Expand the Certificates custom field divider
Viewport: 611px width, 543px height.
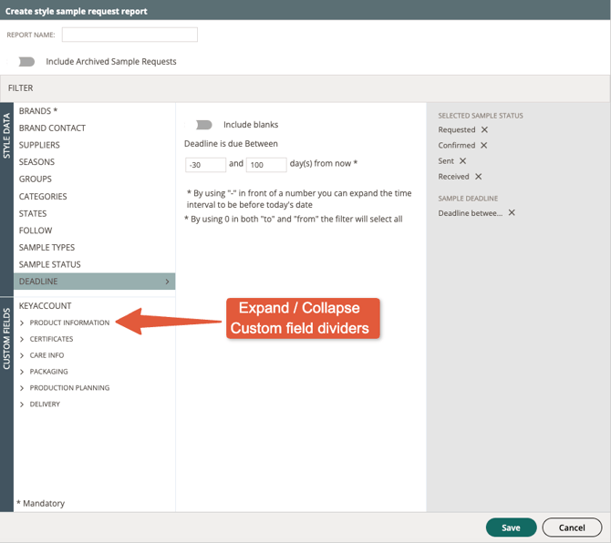tap(22, 339)
